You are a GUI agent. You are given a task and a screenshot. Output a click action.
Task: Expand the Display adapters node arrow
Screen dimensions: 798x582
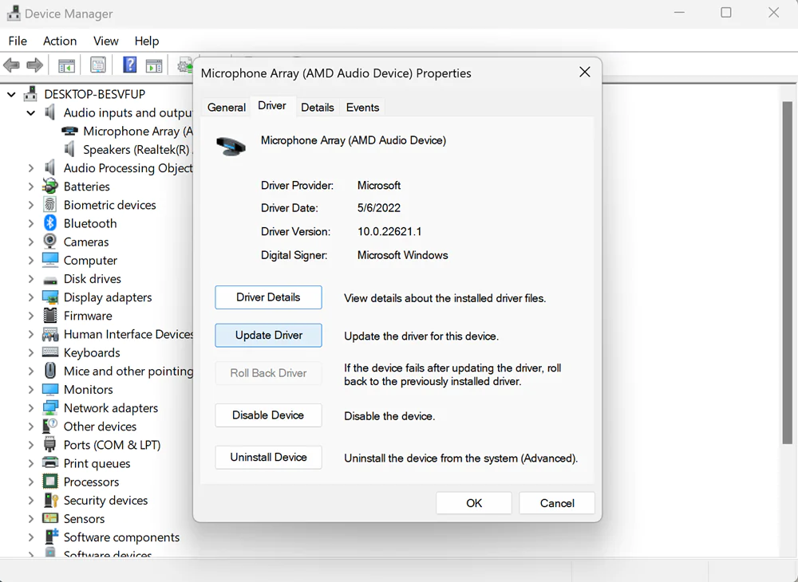point(31,297)
